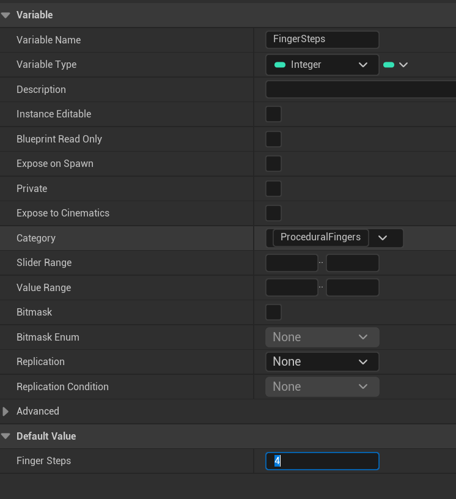Click the Description text field

pyautogui.click(x=361, y=90)
